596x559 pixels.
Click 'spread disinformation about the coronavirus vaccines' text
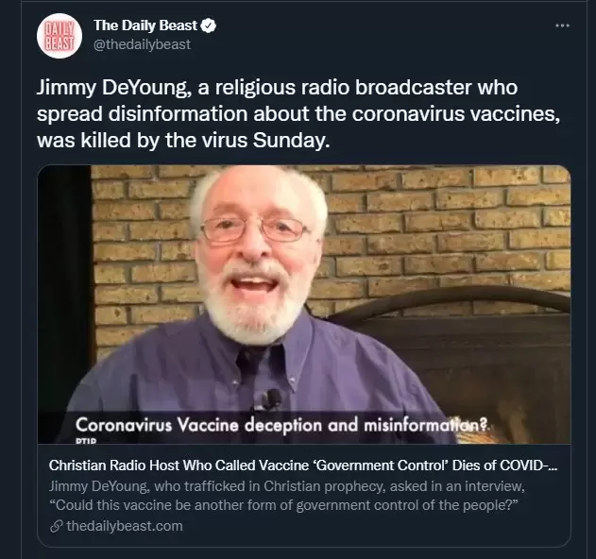[298, 113]
